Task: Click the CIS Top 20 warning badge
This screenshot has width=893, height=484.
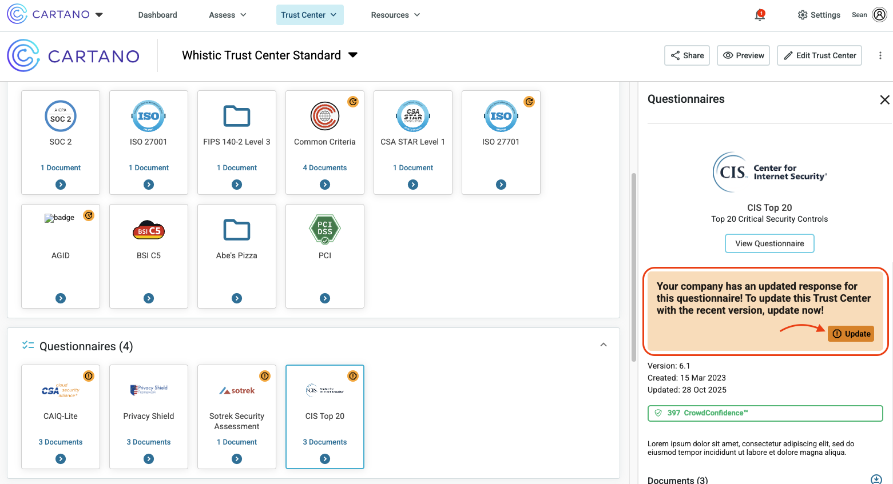Action: pyautogui.click(x=353, y=376)
